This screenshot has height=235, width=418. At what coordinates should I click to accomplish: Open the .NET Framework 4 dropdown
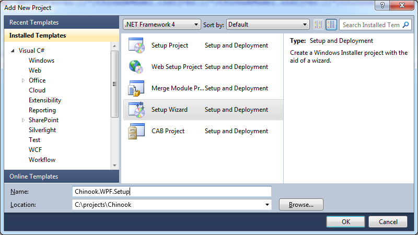pos(162,25)
